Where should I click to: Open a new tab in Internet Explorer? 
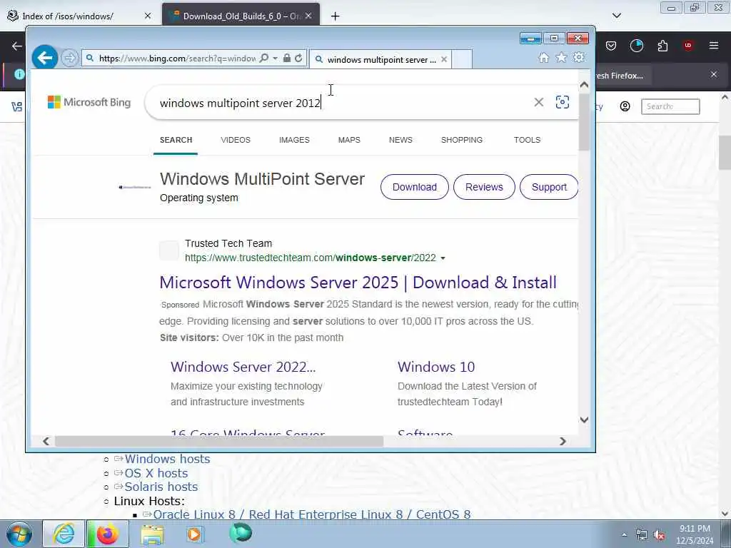(462, 60)
